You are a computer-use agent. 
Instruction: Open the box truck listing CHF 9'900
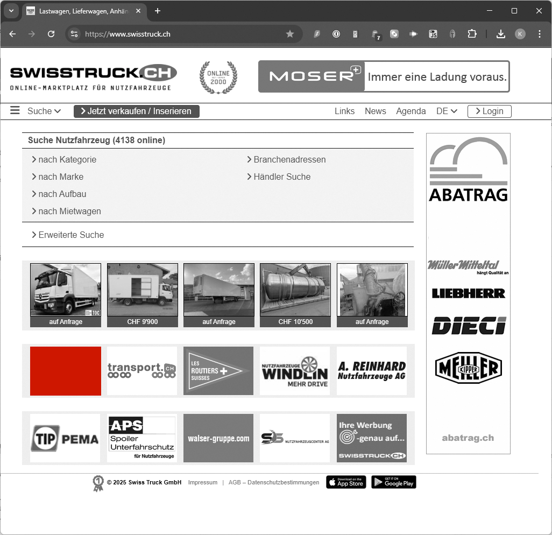(143, 295)
